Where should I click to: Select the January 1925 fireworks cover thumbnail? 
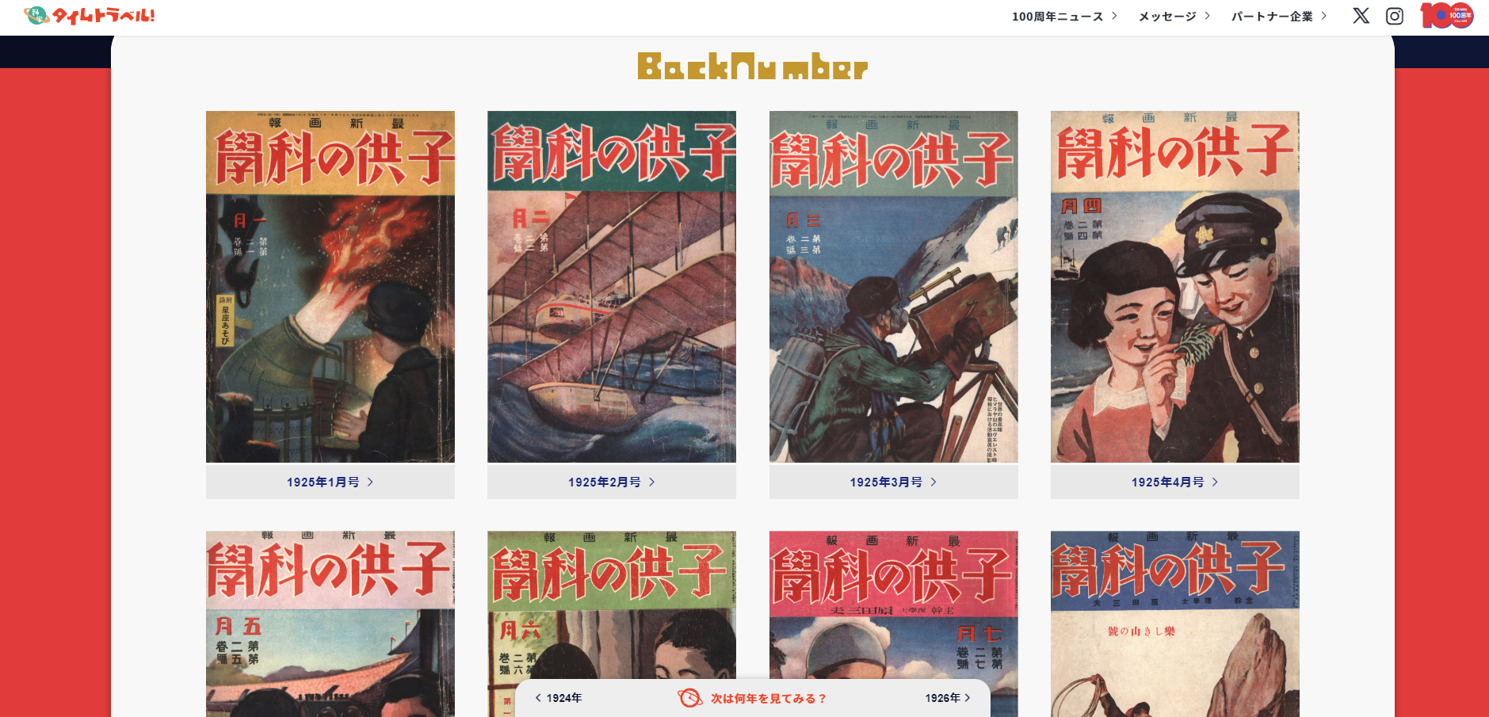[330, 287]
